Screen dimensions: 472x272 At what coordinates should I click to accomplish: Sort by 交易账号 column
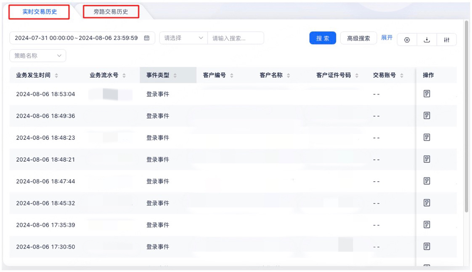(402, 76)
